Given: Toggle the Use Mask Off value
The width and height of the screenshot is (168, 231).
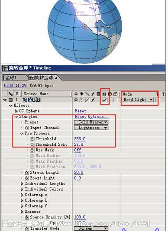Looking at the screenshot, I should [78, 150].
